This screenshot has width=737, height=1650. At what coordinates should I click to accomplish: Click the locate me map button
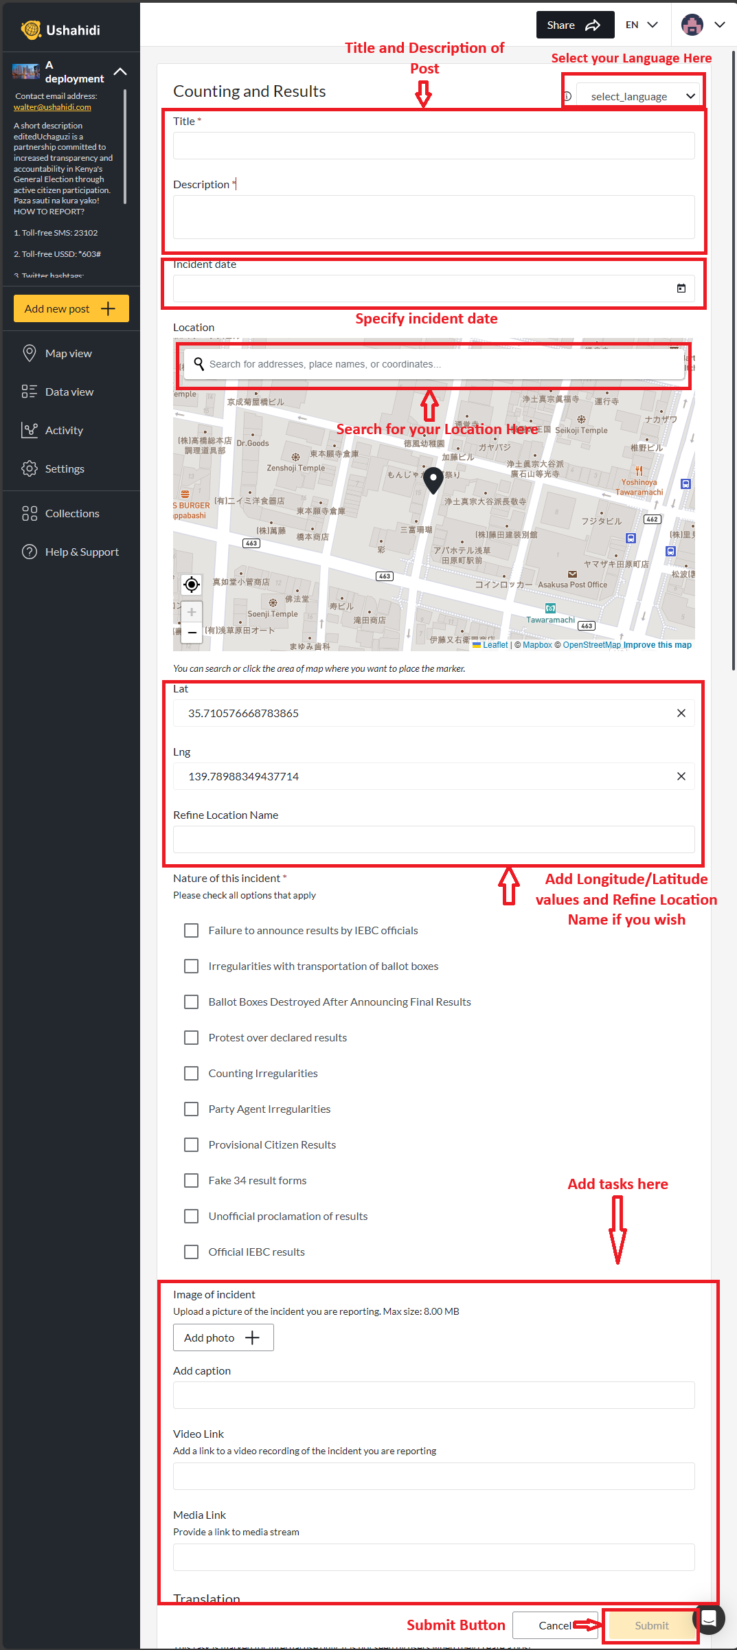coord(192,585)
